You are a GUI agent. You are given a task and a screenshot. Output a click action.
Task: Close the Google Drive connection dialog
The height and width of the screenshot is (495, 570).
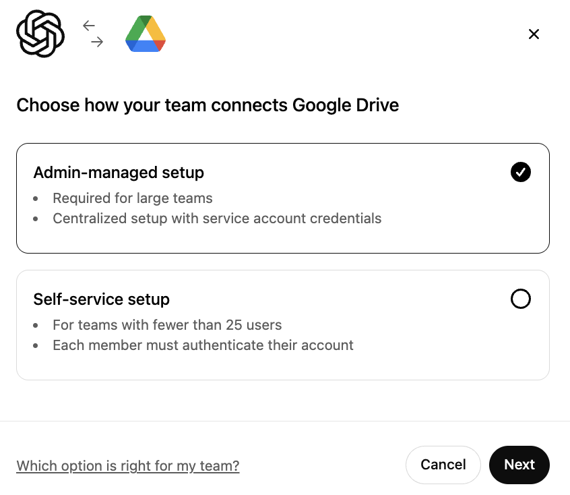534,34
